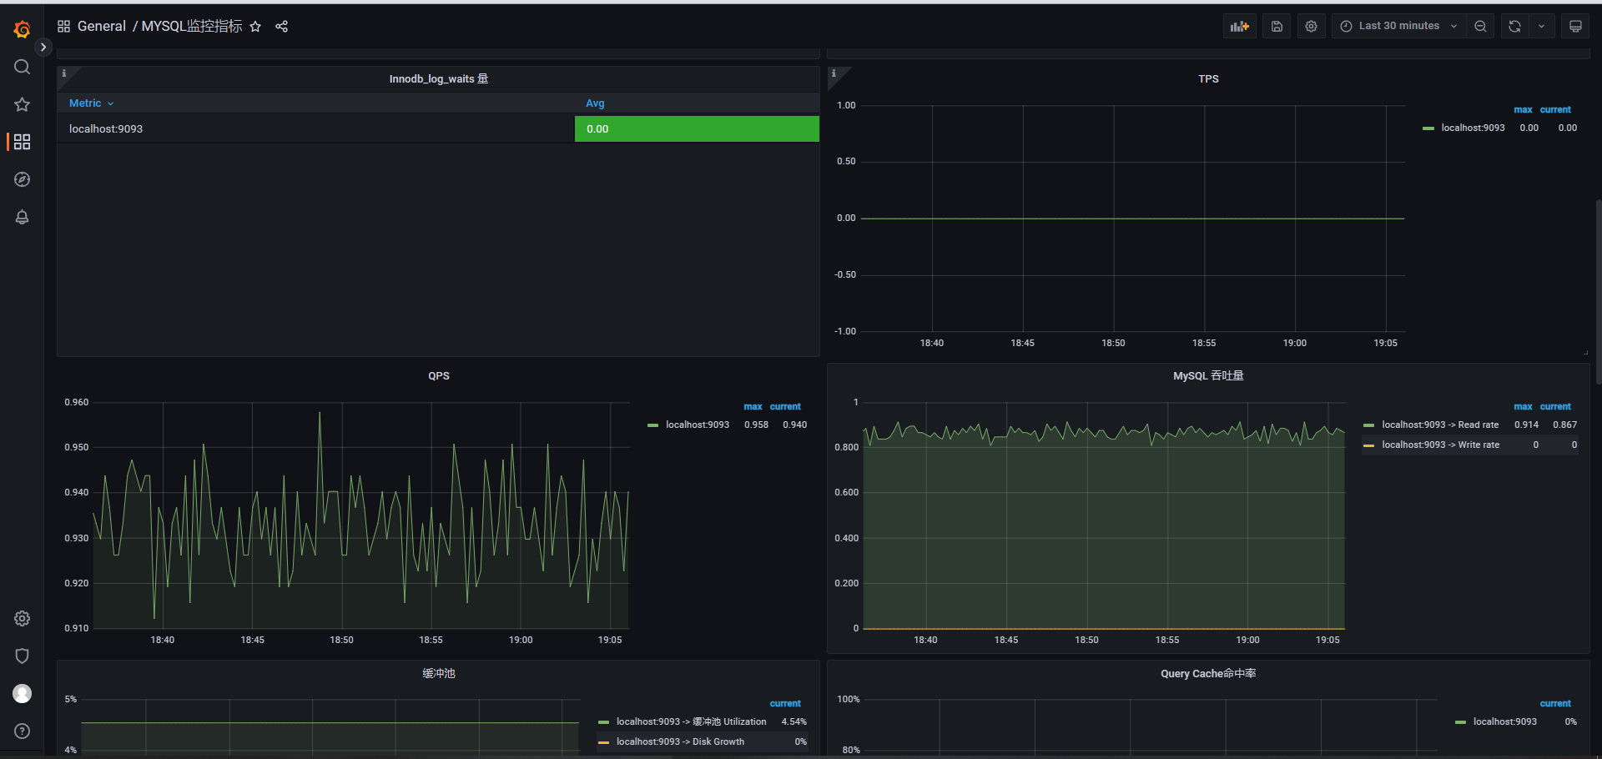The width and height of the screenshot is (1602, 759).
Task: Click the Add panel button
Action: pos(1240,27)
